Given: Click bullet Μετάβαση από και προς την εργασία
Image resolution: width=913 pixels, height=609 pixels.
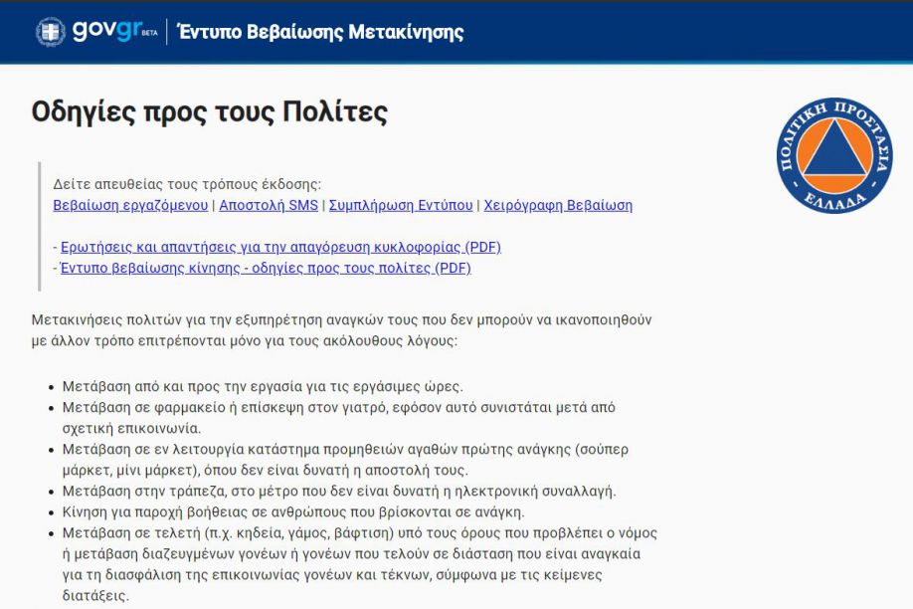Looking at the screenshot, I should pos(263,386).
